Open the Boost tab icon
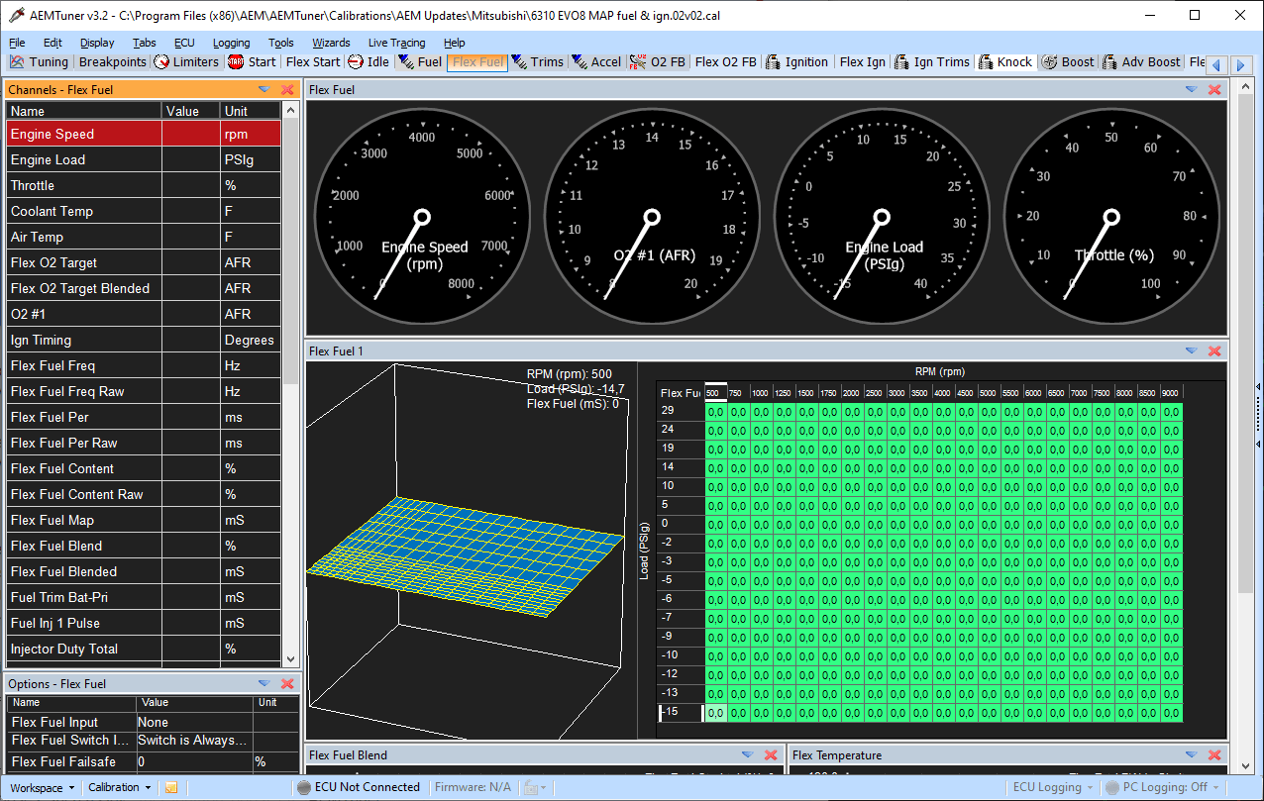 [x=1050, y=61]
